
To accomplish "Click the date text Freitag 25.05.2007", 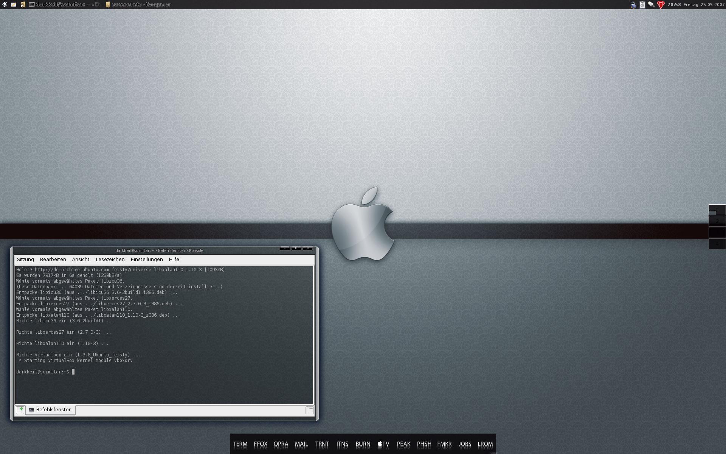I will 704,5.
